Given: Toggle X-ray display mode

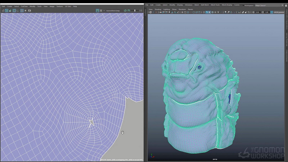Looking at the screenshot, I should pyautogui.click(x=243, y=12).
